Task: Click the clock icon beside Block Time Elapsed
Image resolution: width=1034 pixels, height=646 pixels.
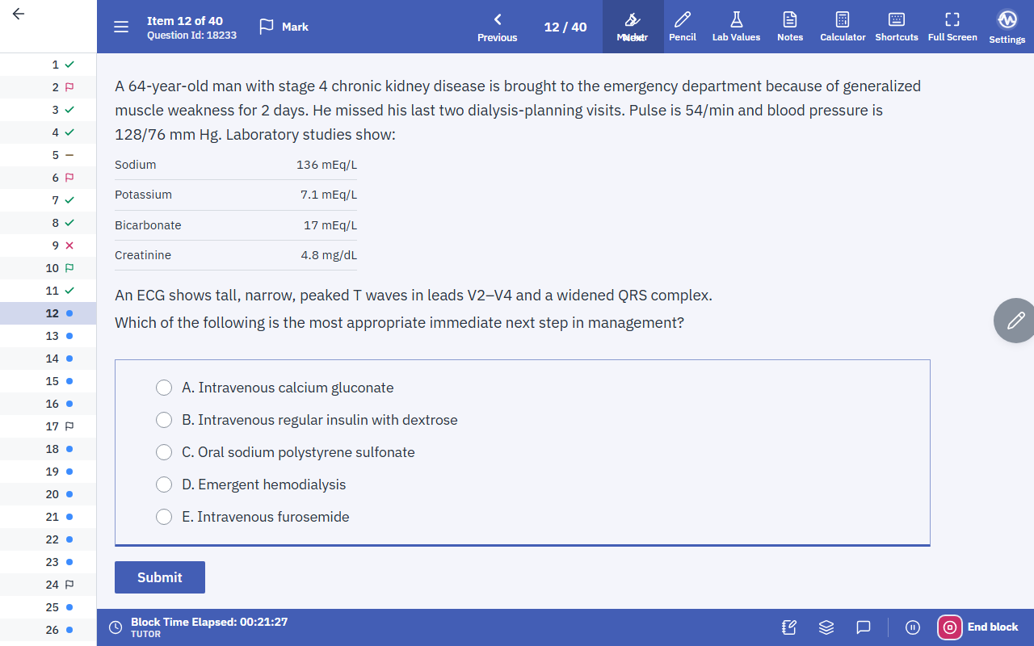Action: (116, 627)
